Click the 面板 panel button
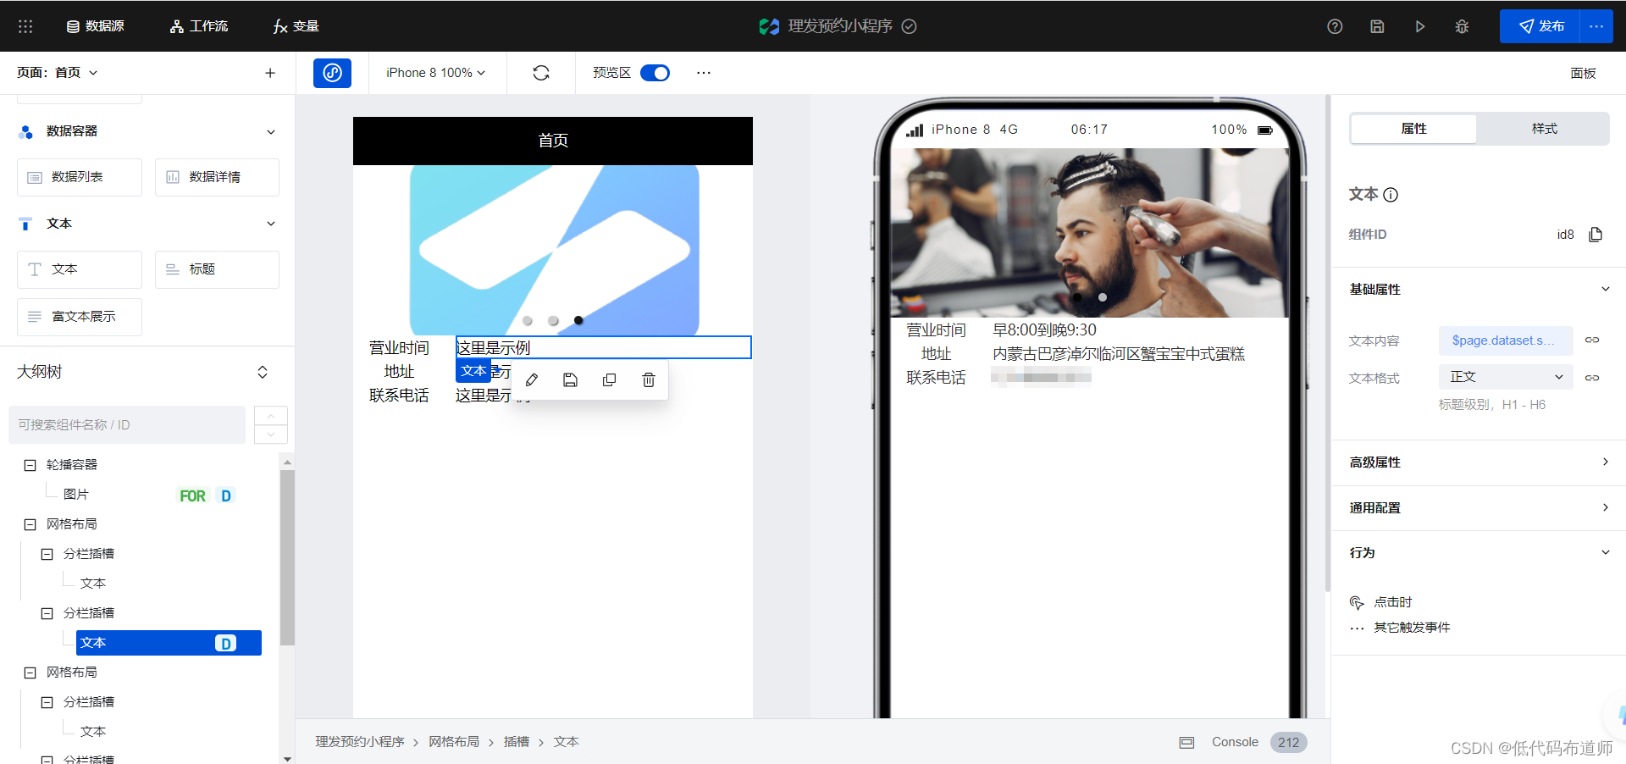1626x764 pixels. (1583, 73)
